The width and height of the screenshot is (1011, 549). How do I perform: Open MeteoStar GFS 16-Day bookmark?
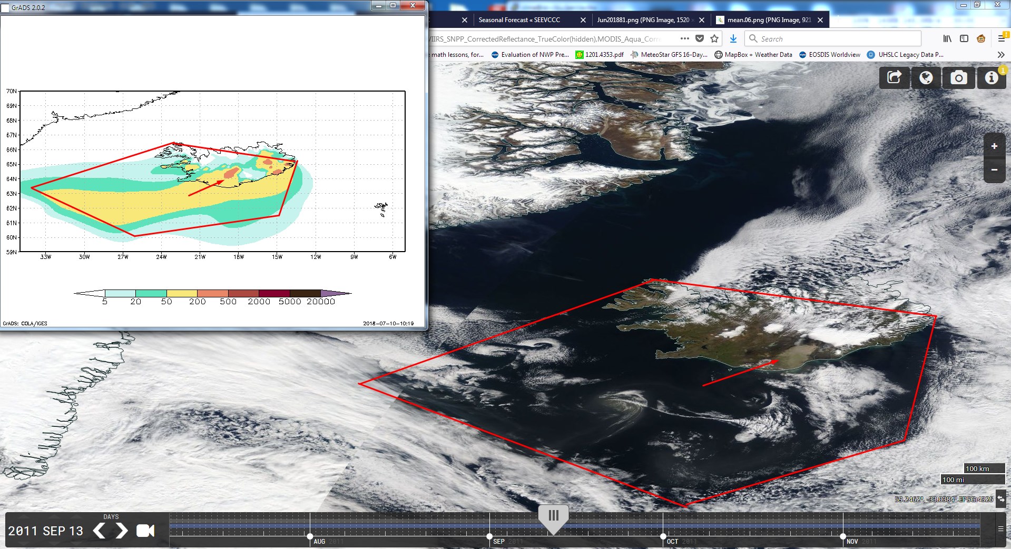pos(669,55)
